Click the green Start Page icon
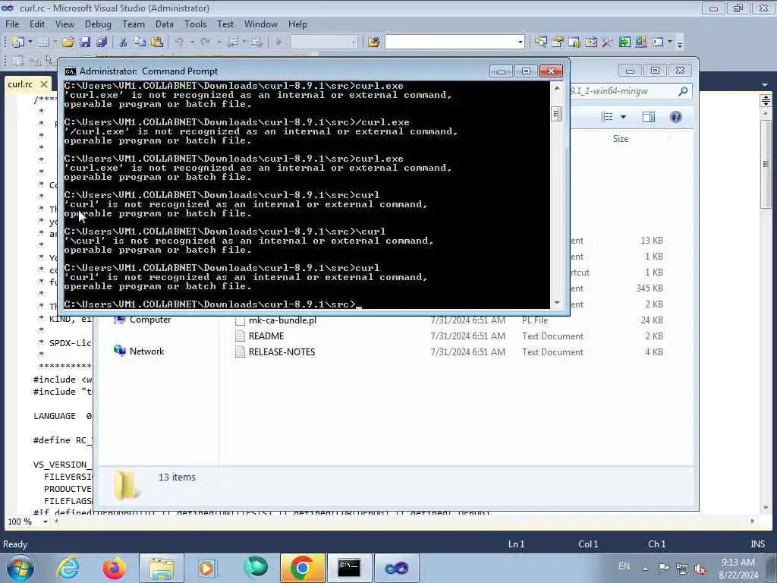Screen dimensions: 777x583 point(624,43)
